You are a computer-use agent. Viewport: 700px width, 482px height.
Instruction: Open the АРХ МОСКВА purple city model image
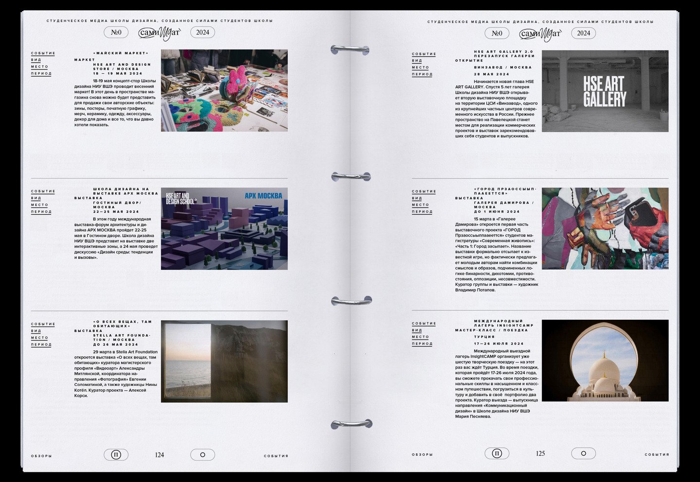(224, 229)
